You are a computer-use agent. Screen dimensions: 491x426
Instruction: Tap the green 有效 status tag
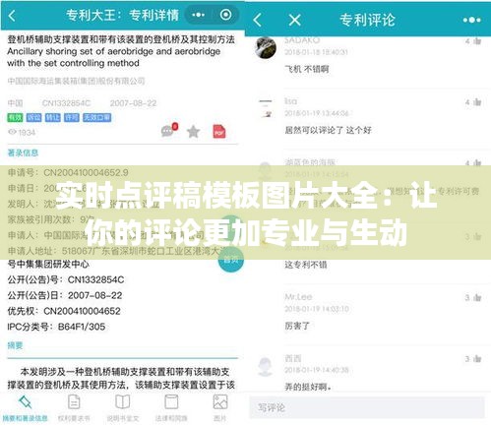(15, 117)
